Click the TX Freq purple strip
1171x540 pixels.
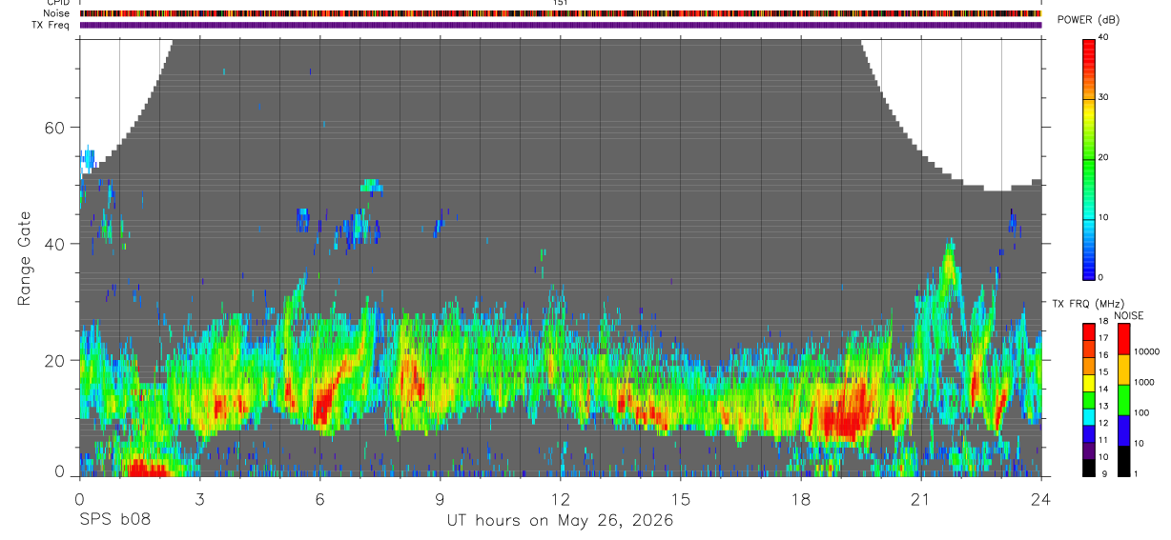coord(561,25)
